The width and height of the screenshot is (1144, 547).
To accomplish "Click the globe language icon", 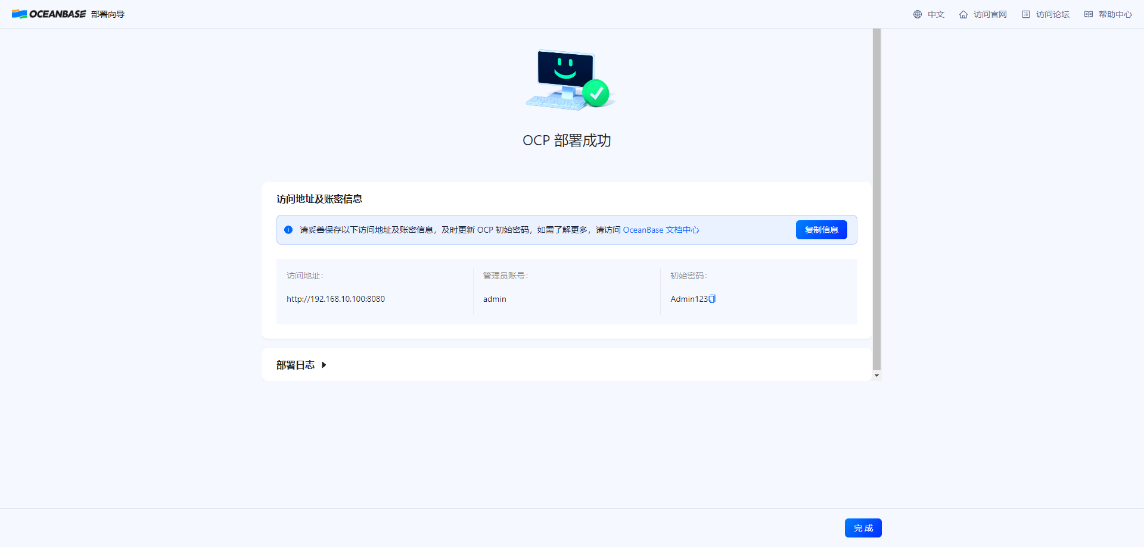I will (x=918, y=14).
